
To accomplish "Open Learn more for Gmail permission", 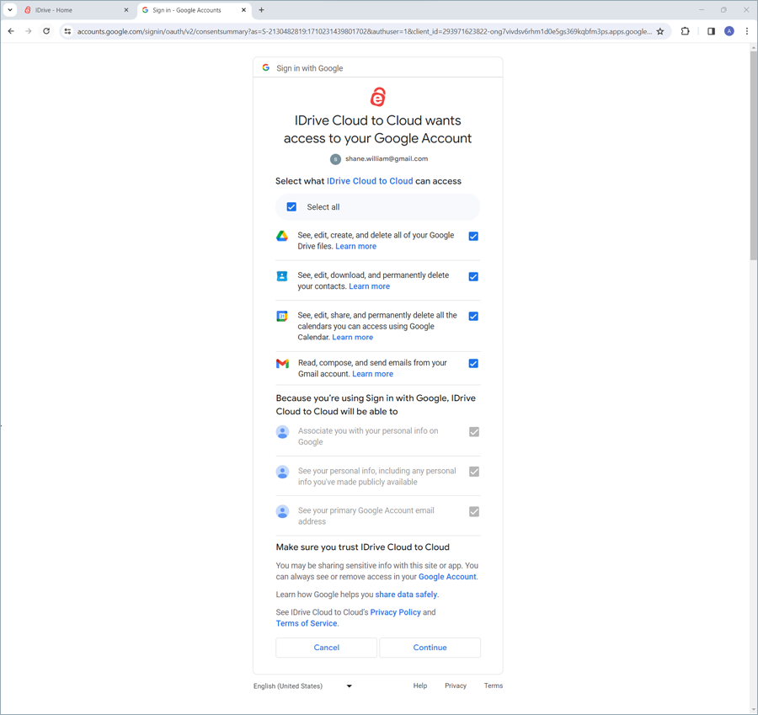I will pos(373,374).
